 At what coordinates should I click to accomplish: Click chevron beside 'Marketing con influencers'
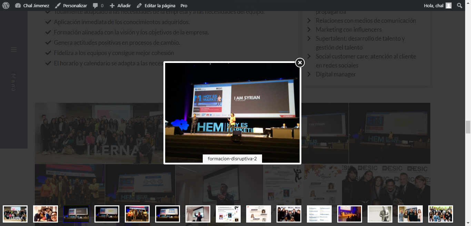(309, 30)
